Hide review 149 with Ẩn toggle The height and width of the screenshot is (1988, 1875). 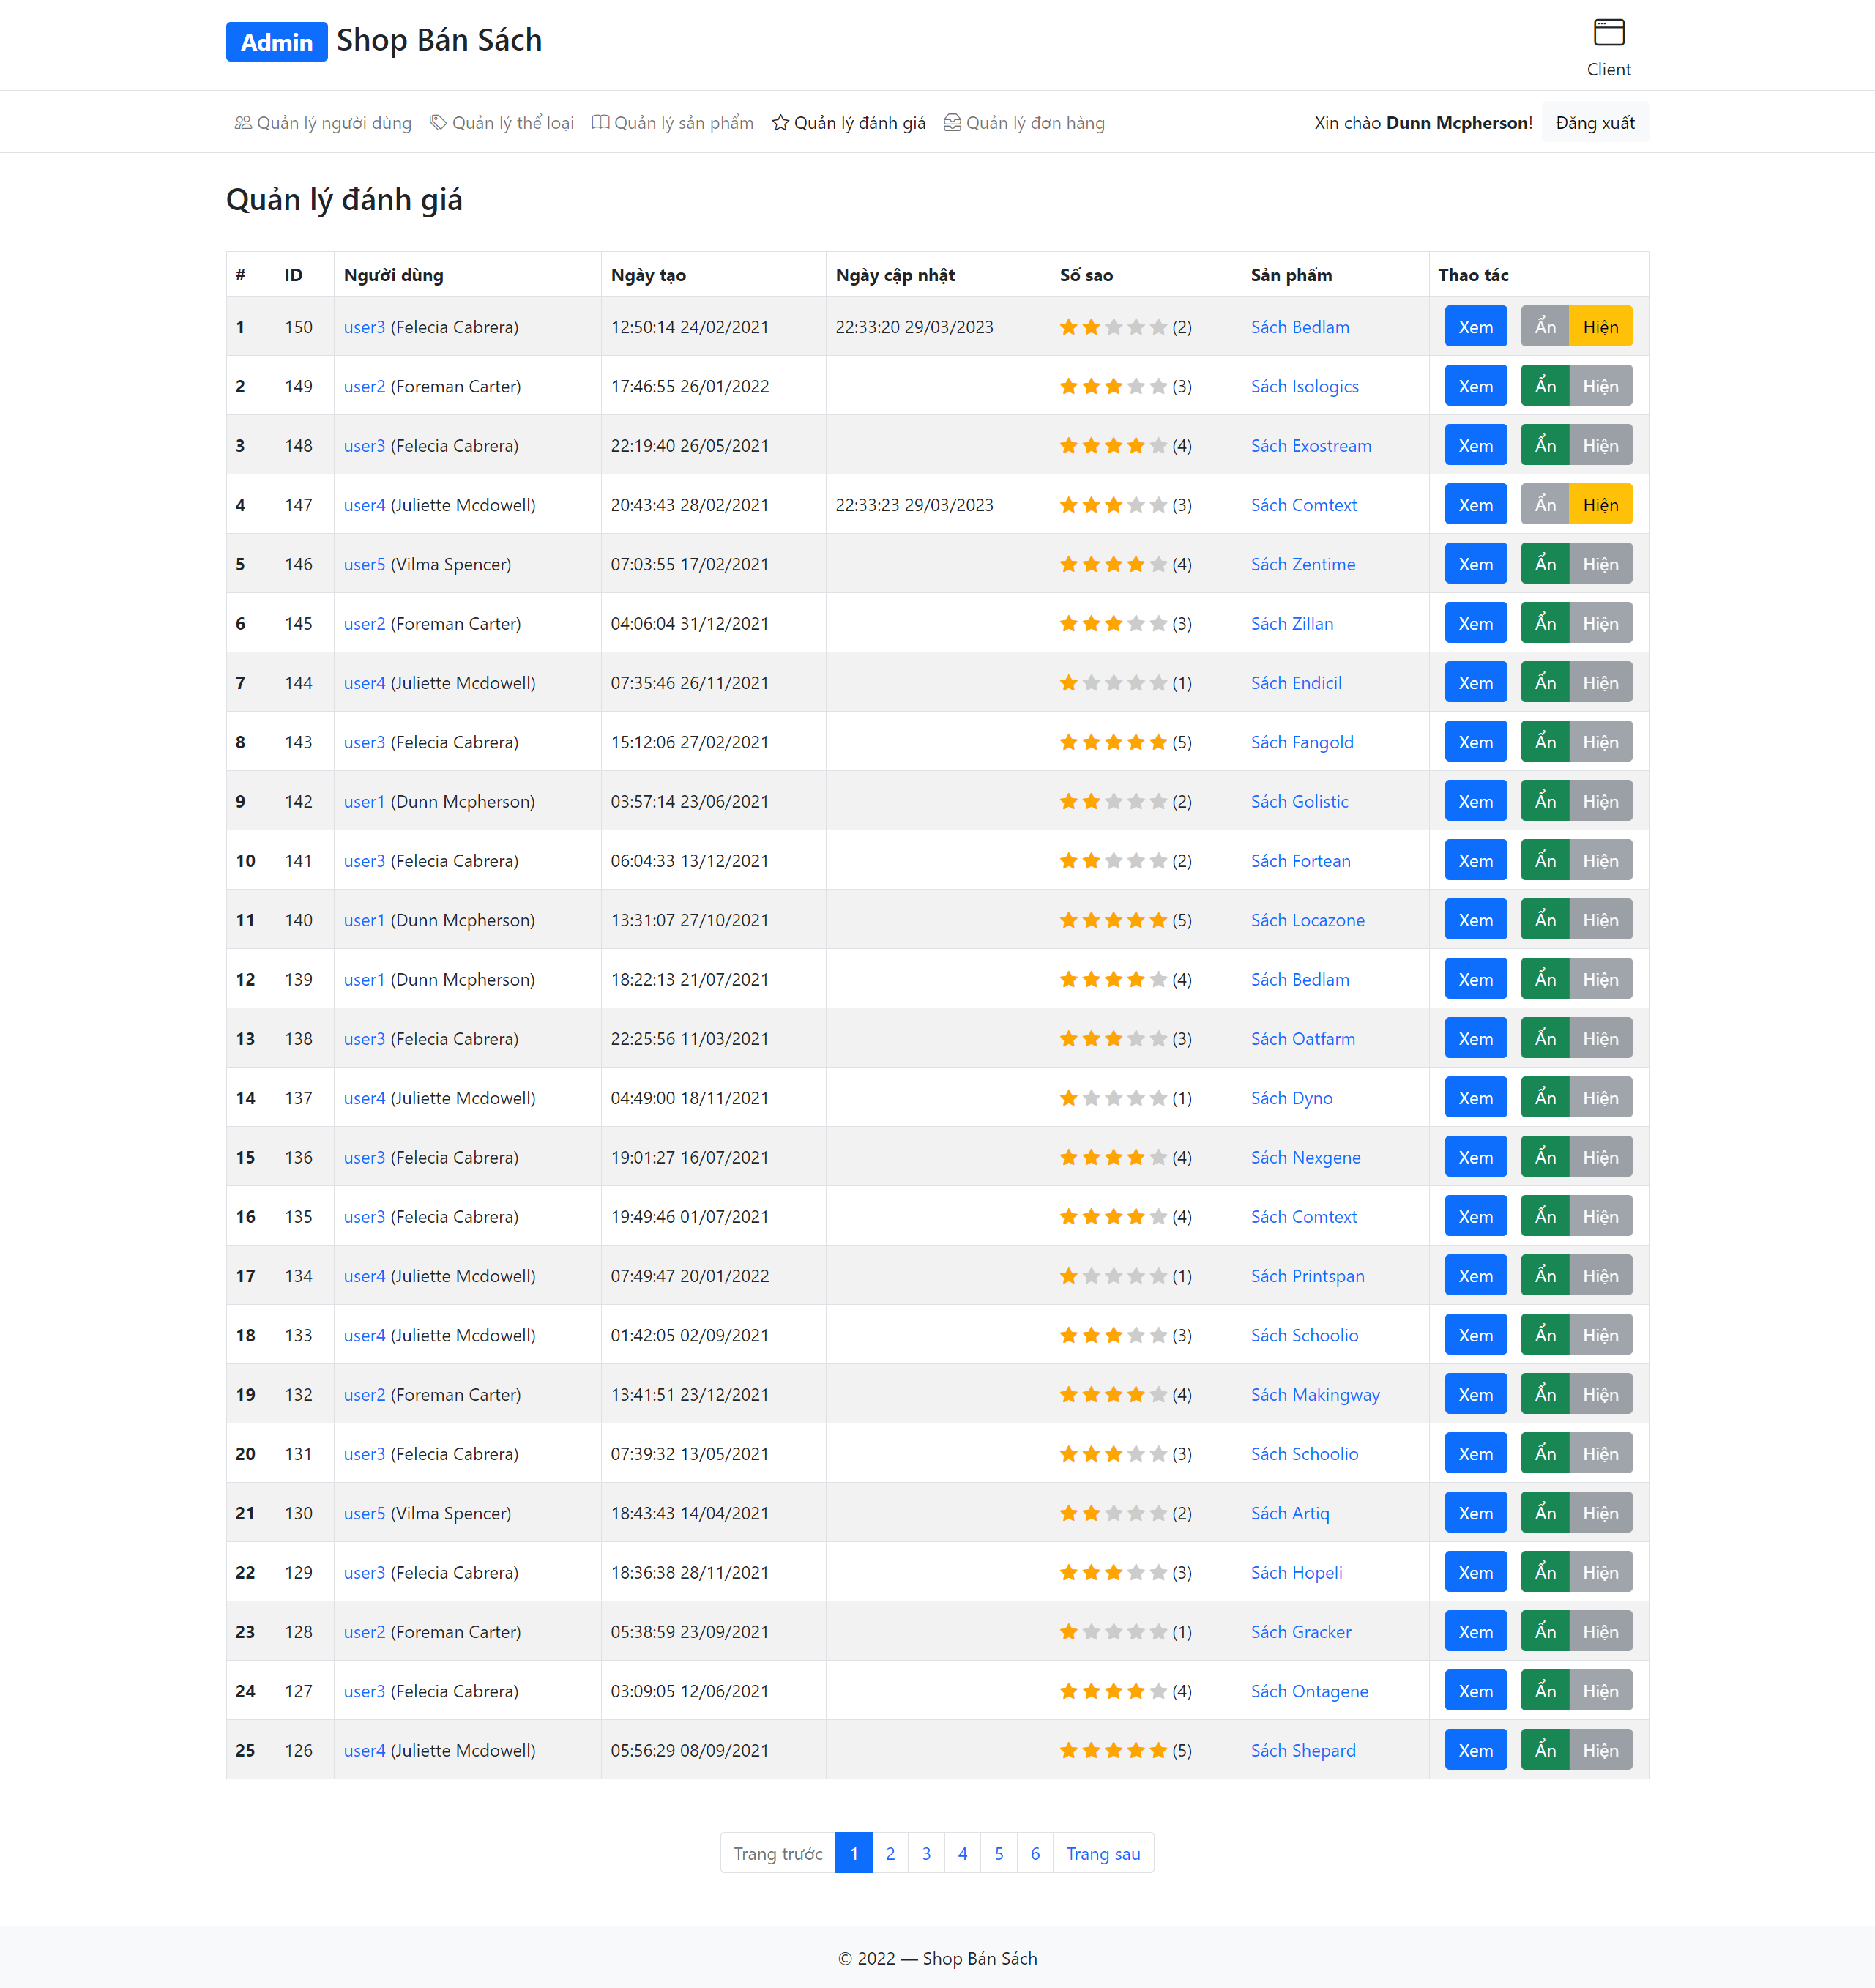(1545, 386)
